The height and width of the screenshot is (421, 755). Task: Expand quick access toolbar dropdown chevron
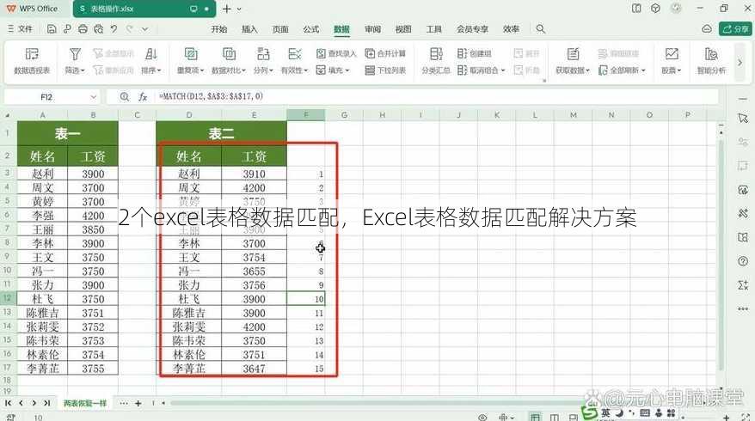tap(145, 29)
